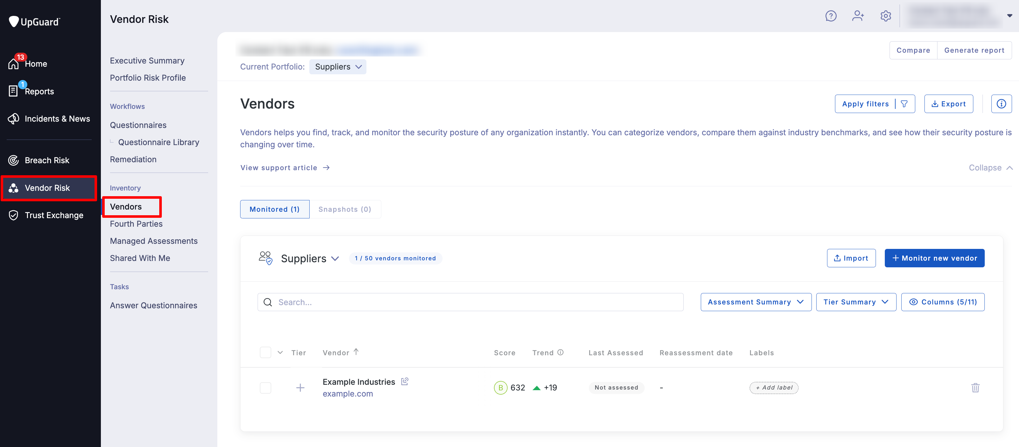Check the Example Industries row checkbox
The height and width of the screenshot is (447, 1019).
(266, 387)
